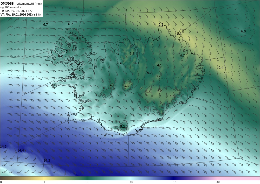Click the 3.2 value on the glacier
Image resolution: width=260 pixels, height=184 pixels.
(160, 91)
